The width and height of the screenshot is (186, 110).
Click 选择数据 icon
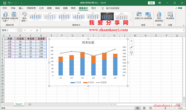[x=148, y=16]
